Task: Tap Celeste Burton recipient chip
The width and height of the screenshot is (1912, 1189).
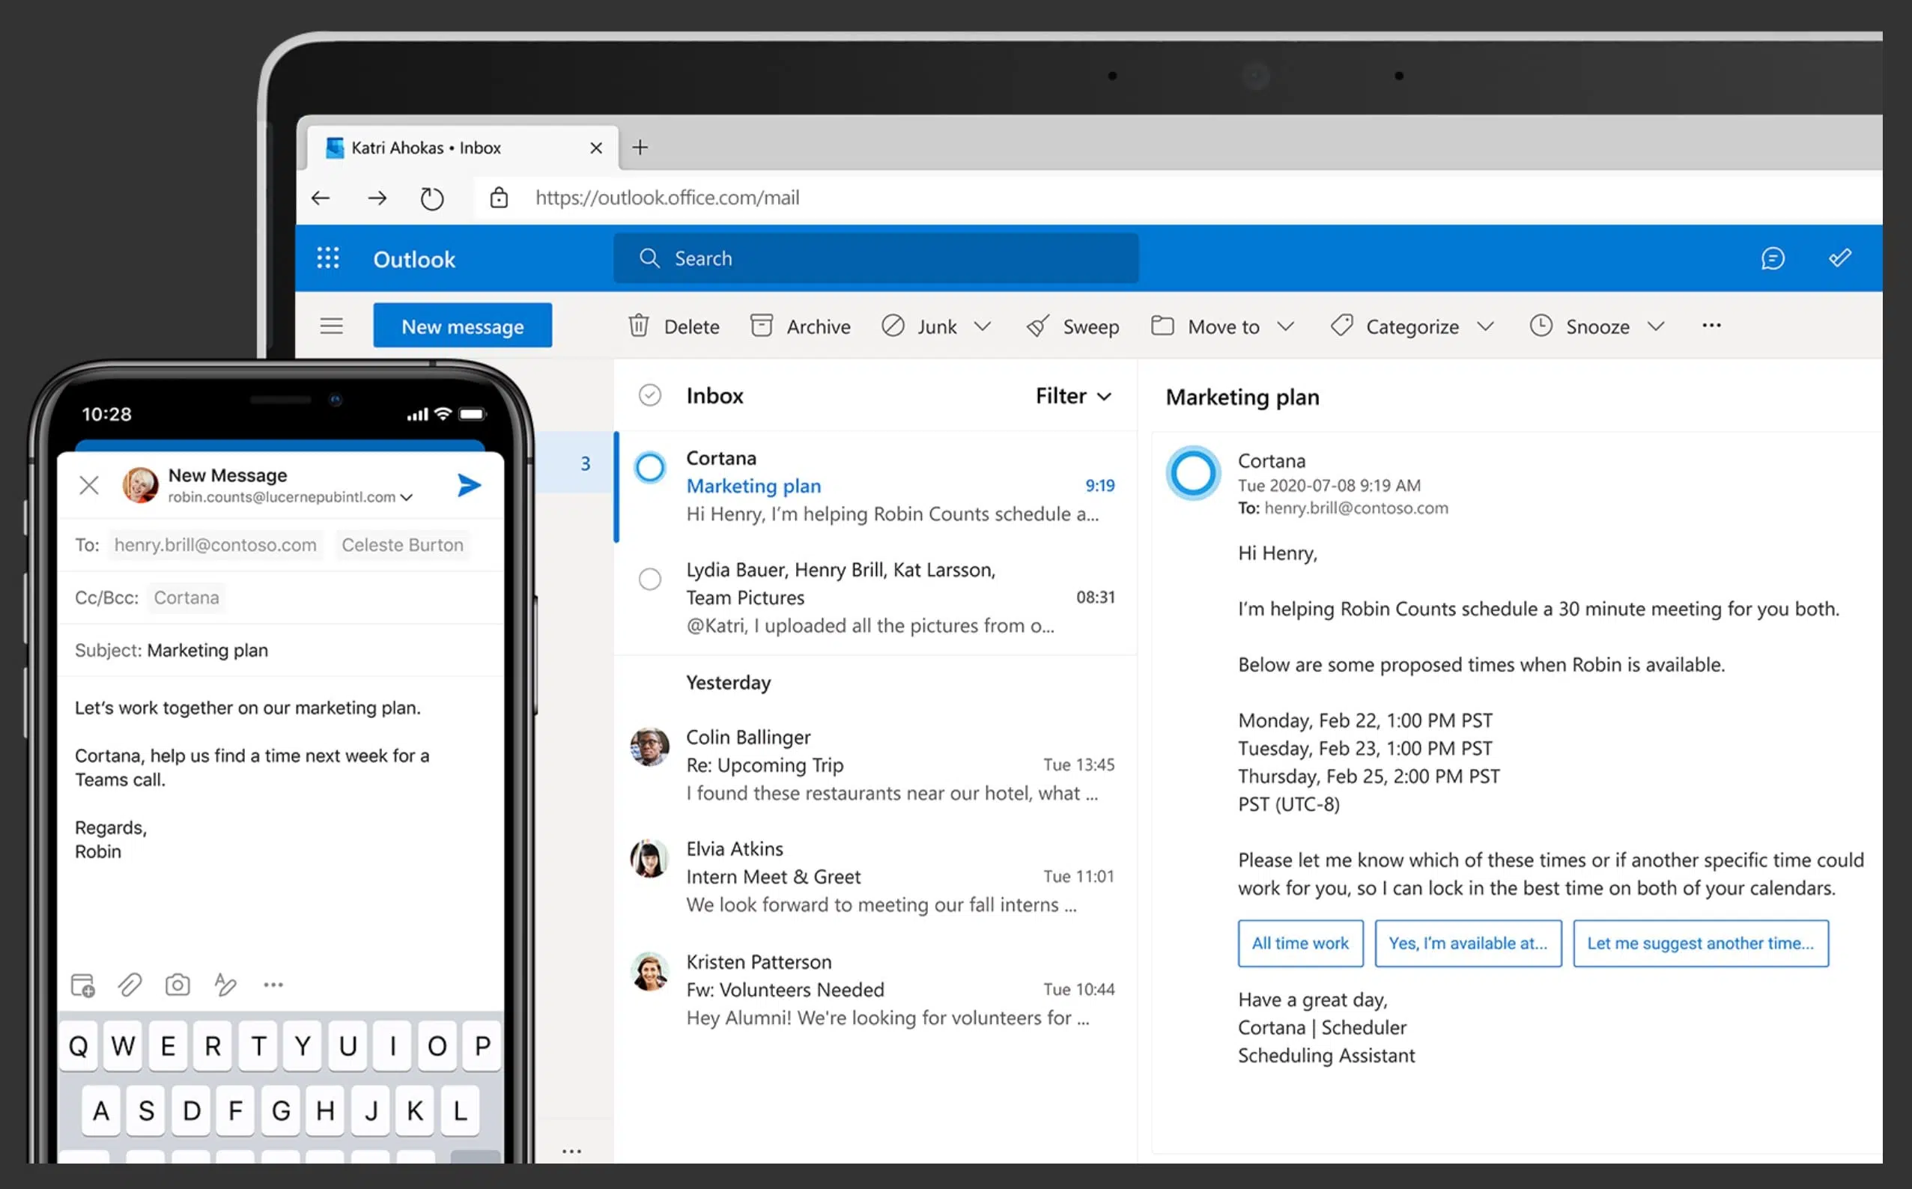Action: (402, 545)
